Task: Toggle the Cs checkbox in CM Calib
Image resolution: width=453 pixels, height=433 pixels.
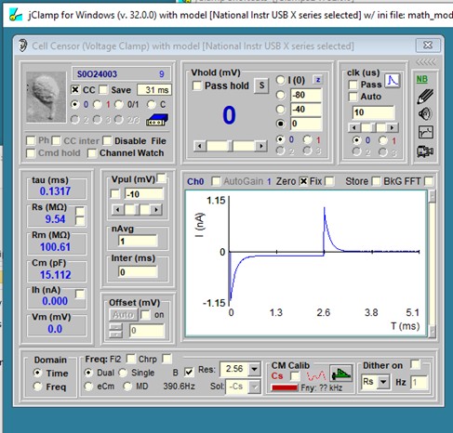Action: coord(295,376)
